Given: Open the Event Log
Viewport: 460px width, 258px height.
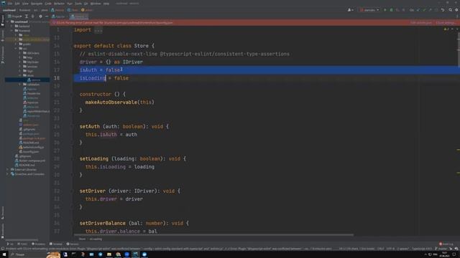Looking at the screenshot, I should pyautogui.click(x=446, y=244).
